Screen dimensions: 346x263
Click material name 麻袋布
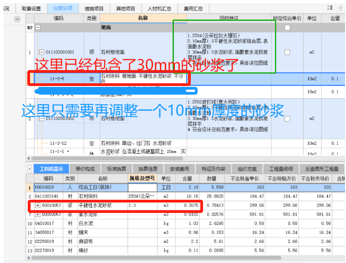click(86, 242)
